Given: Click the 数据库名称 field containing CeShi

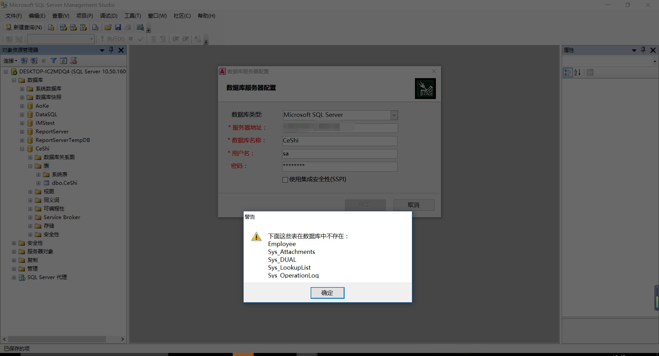Looking at the screenshot, I should point(340,141).
